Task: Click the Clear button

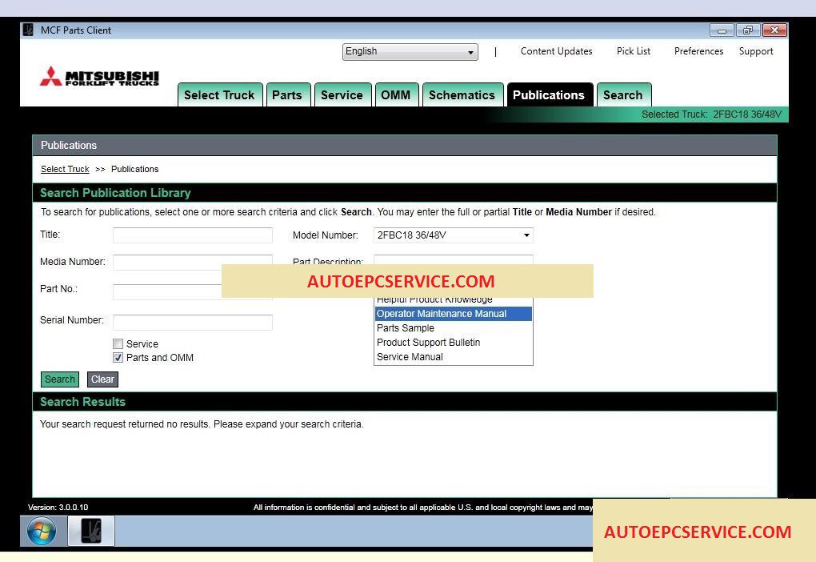Action: click(102, 379)
